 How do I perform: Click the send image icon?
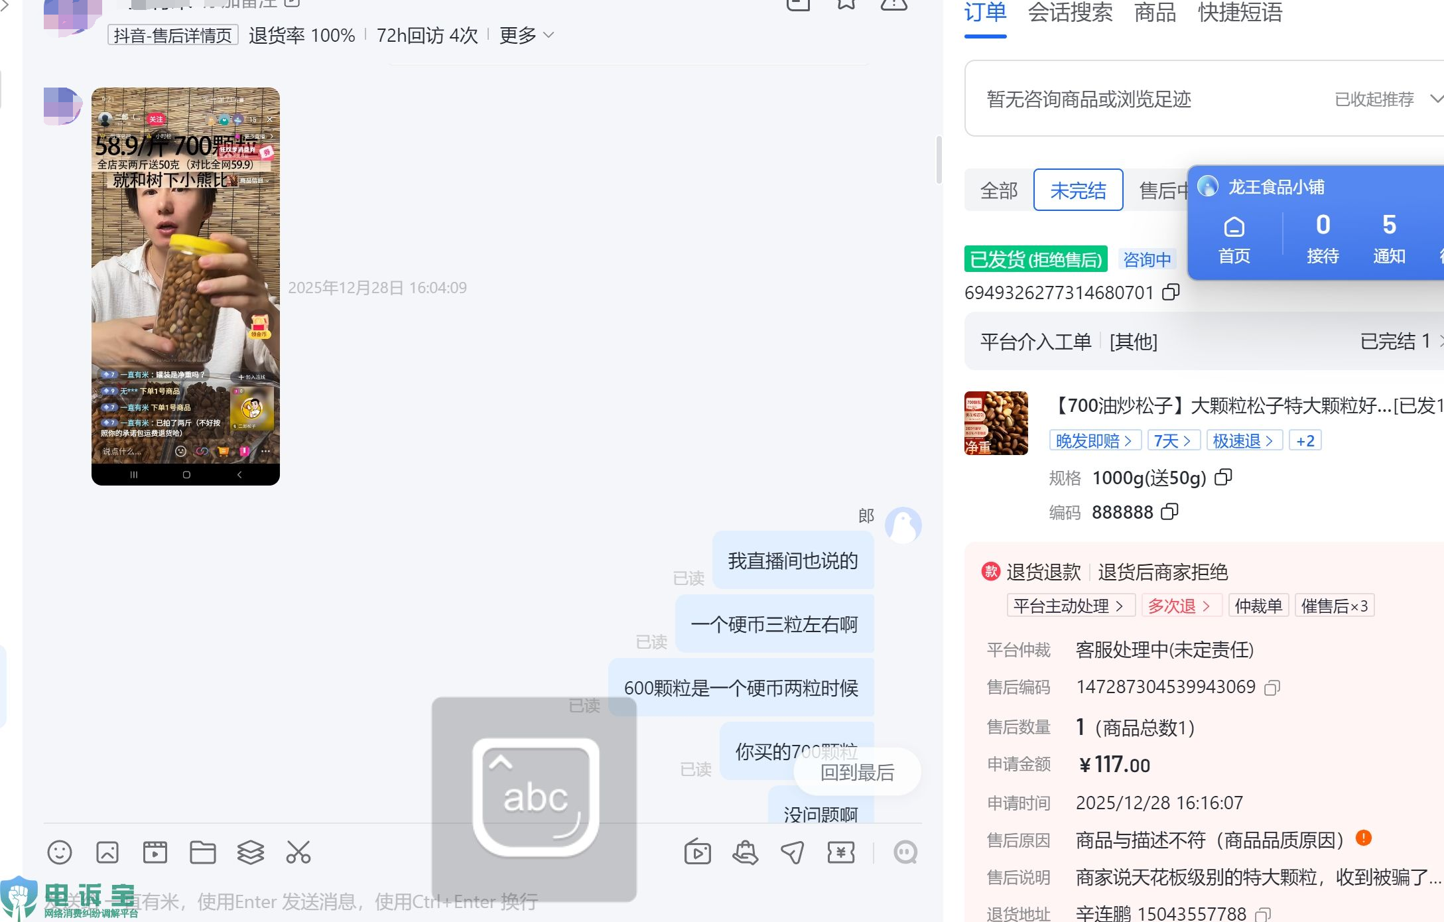[107, 852]
